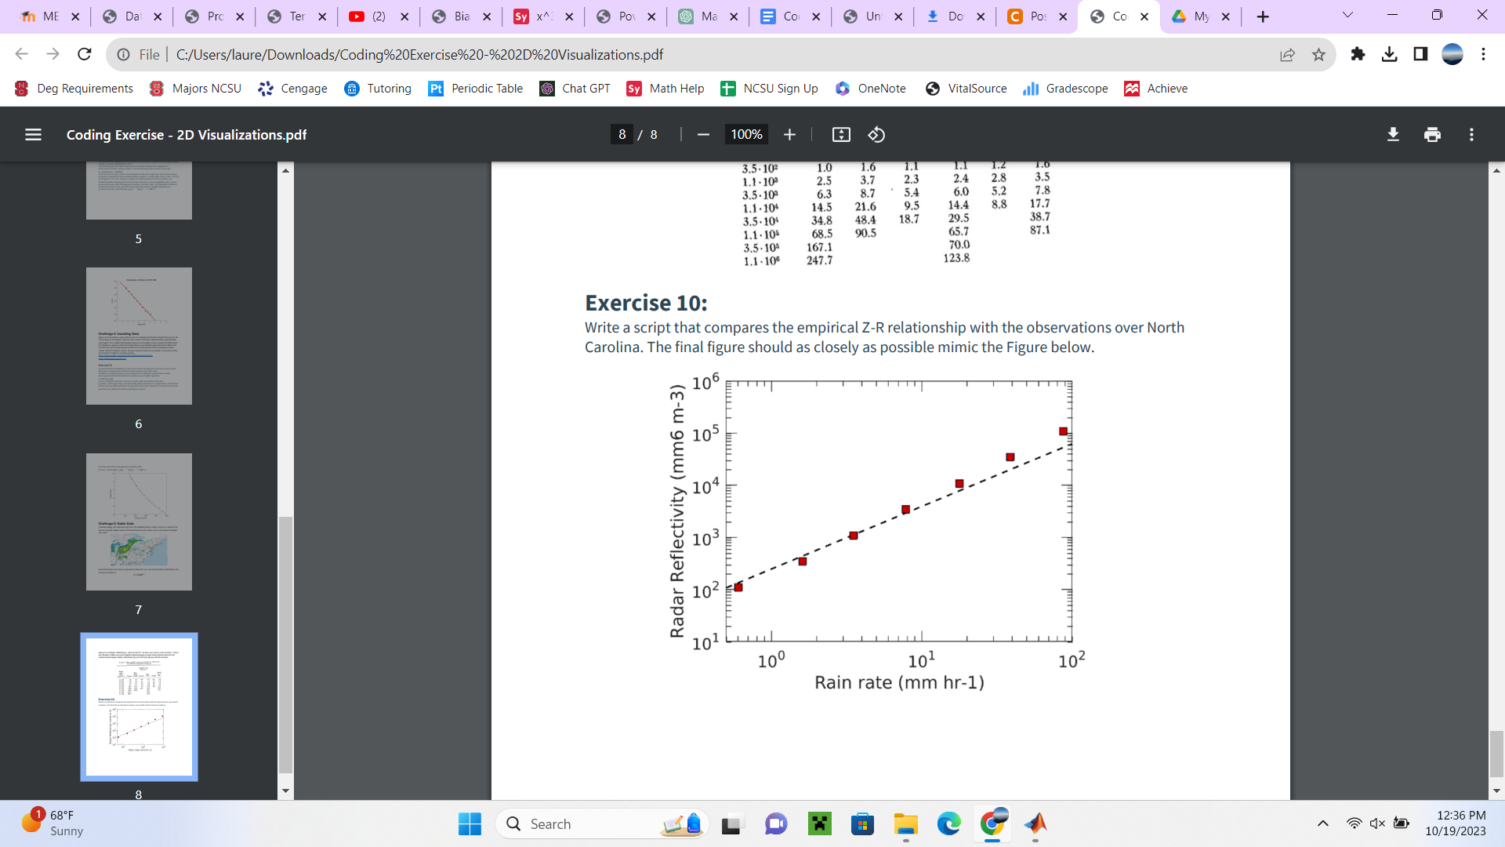Viewport: 1505px width, 847px height.
Task: Toggle the PDF sidebar menu icon
Action: pyautogui.click(x=33, y=135)
